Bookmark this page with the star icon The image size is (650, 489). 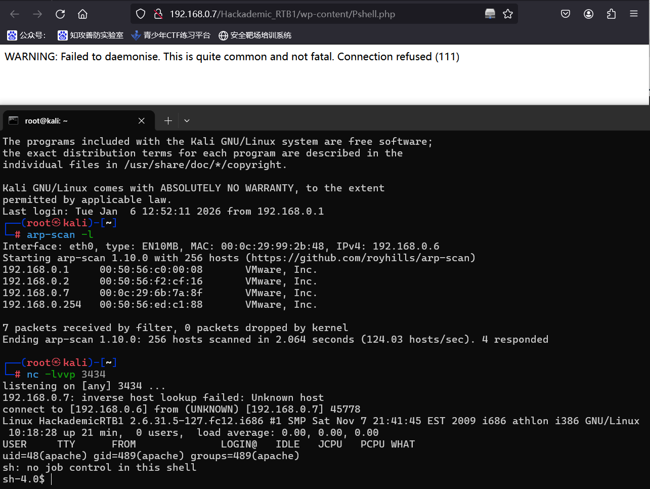pyautogui.click(x=508, y=14)
